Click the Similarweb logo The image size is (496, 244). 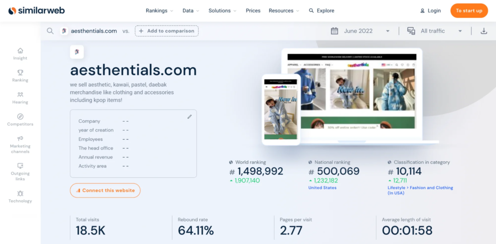[x=36, y=11]
